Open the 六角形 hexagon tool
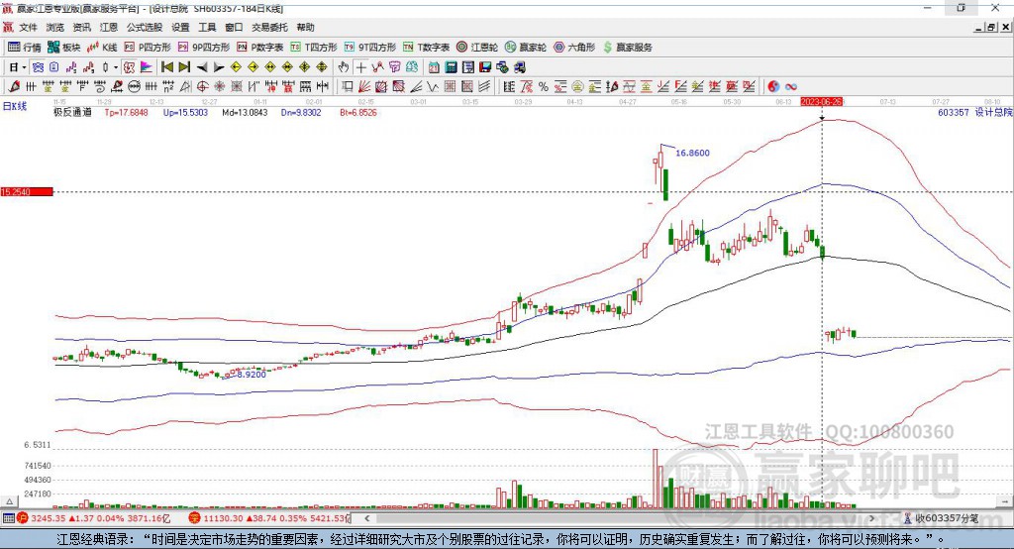 tap(574, 48)
